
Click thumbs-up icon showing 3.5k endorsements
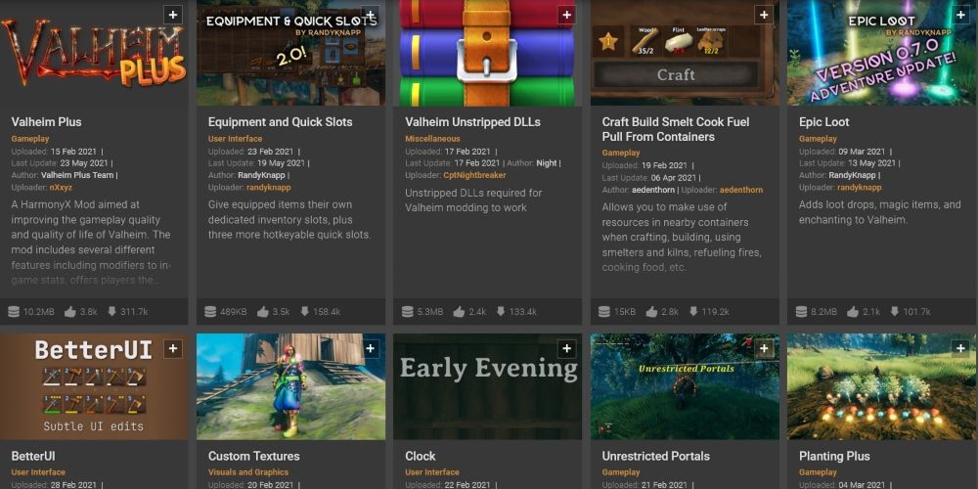pos(262,311)
